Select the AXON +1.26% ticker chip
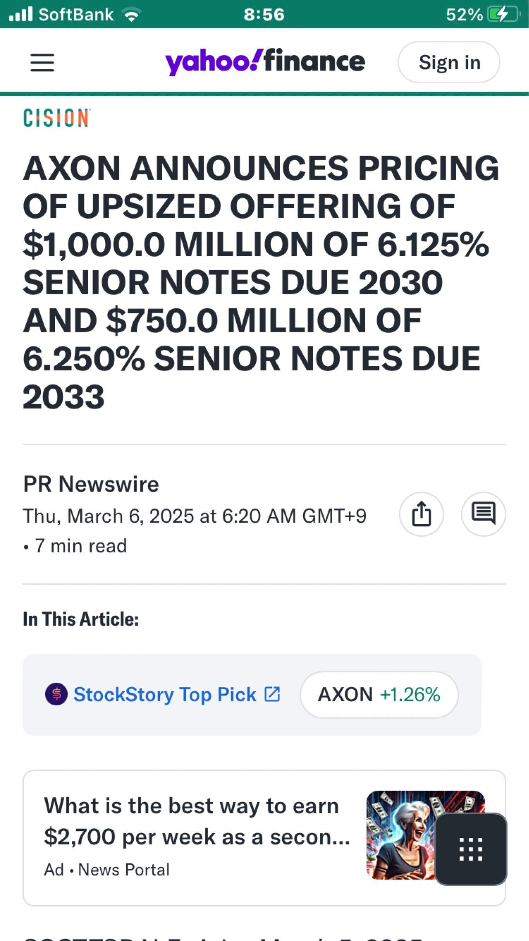The height and width of the screenshot is (941, 529). click(x=379, y=694)
